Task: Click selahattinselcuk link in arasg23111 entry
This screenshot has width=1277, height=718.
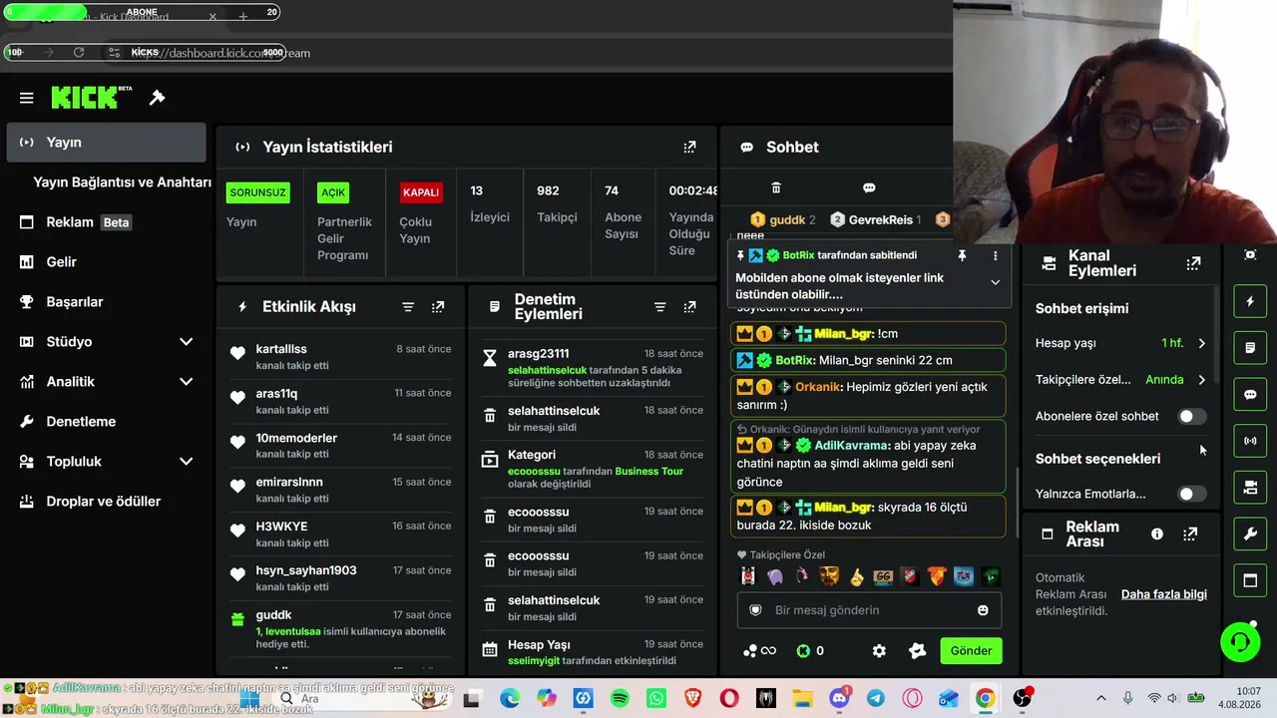Action: pyautogui.click(x=548, y=370)
